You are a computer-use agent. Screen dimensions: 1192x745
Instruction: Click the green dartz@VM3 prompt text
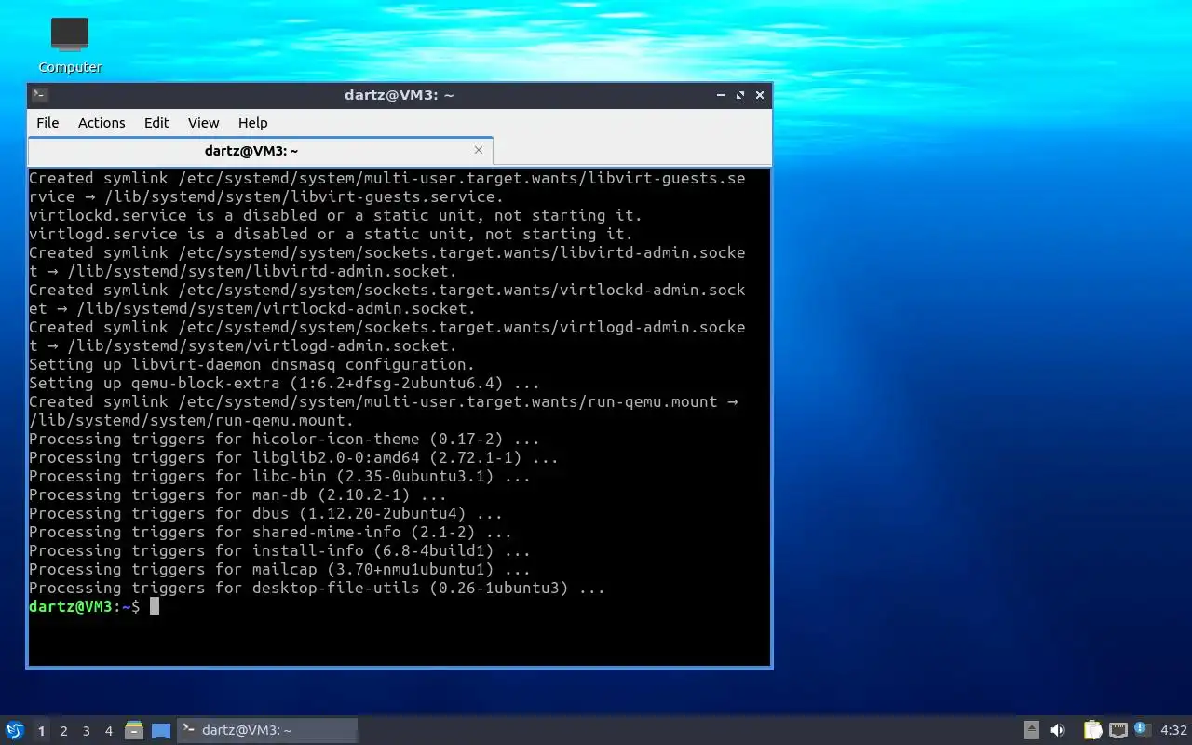(x=71, y=606)
